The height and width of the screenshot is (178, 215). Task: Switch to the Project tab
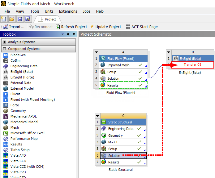coord(47,19)
